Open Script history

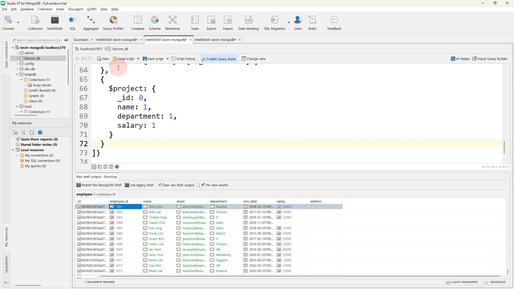[x=183, y=59]
